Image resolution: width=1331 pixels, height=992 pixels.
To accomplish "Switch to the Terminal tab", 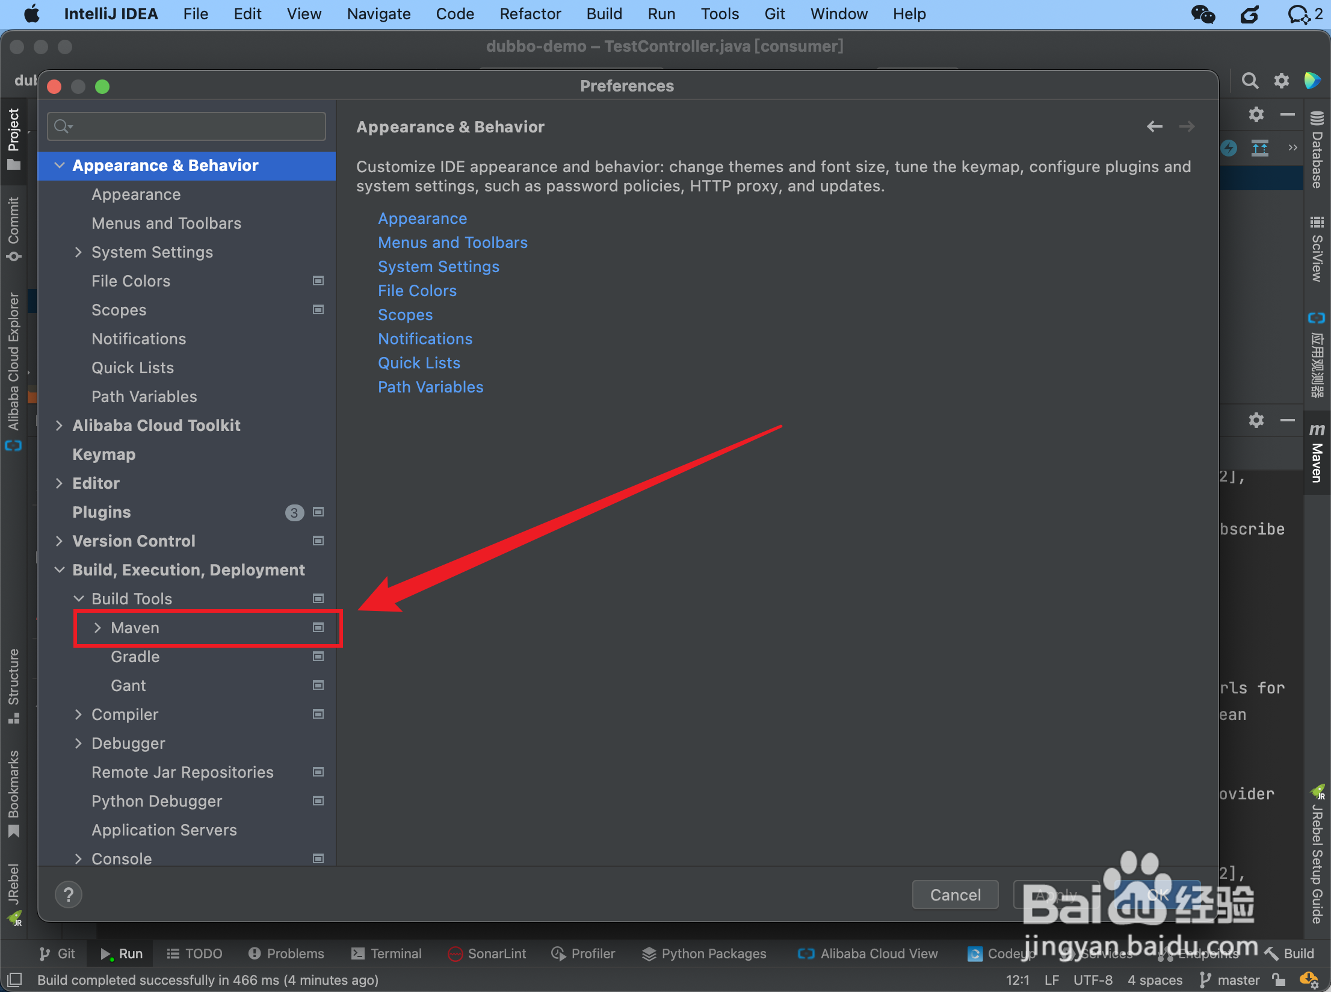I will tap(386, 953).
